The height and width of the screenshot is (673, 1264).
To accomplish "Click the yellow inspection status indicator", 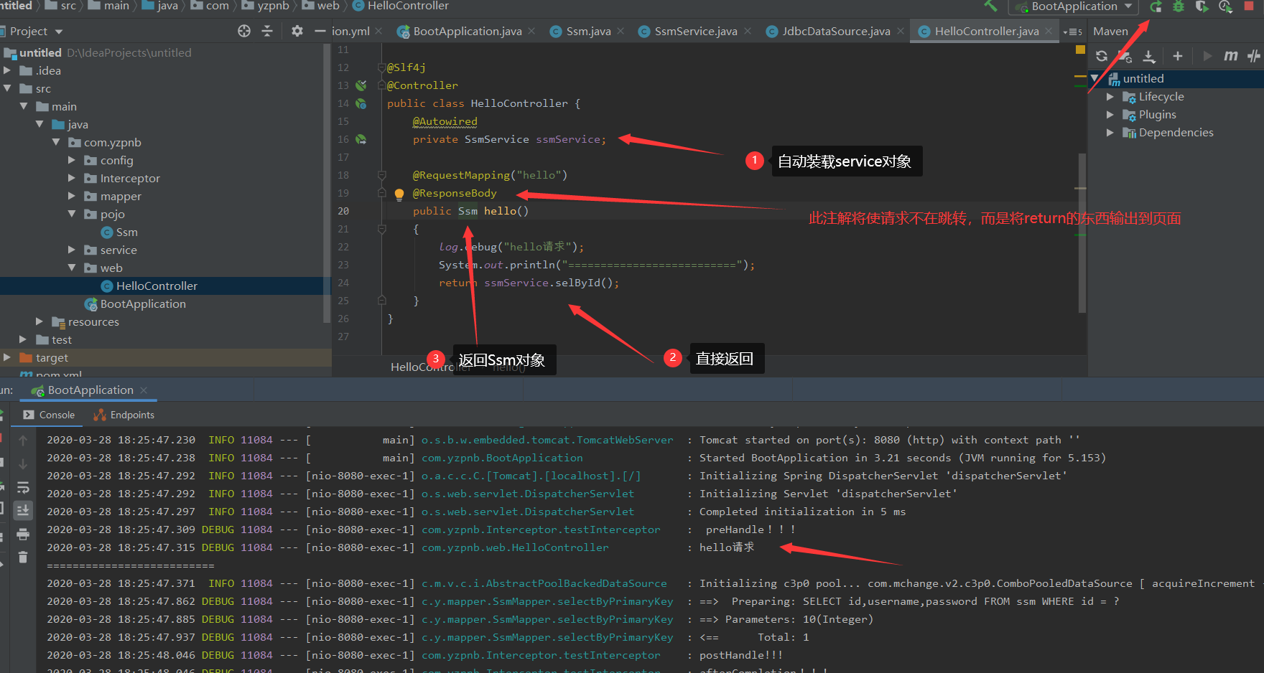I will click(x=1080, y=50).
